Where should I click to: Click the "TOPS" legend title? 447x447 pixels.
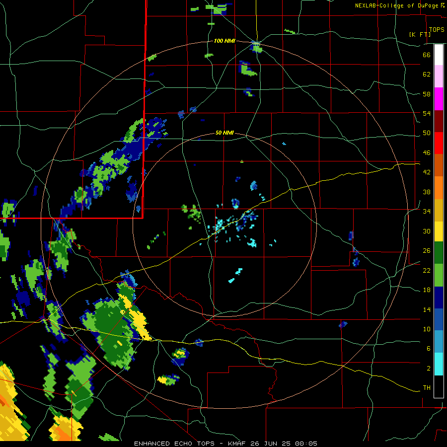(x=437, y=30)
